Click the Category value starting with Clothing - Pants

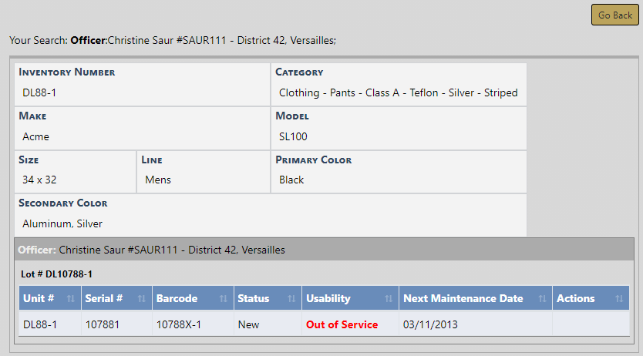click(398, 92)
